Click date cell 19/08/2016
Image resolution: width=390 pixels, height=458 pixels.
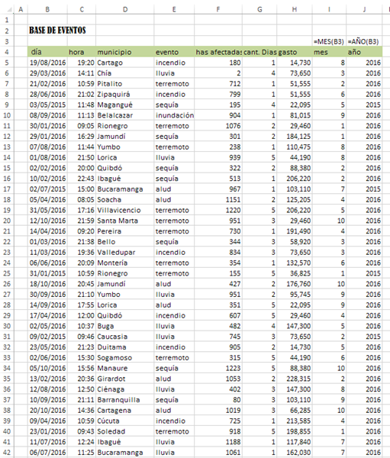pyautogui.click(x=47, y=63)
